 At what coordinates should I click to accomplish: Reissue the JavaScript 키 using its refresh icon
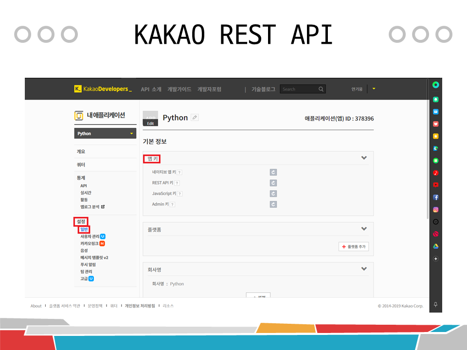273,194
